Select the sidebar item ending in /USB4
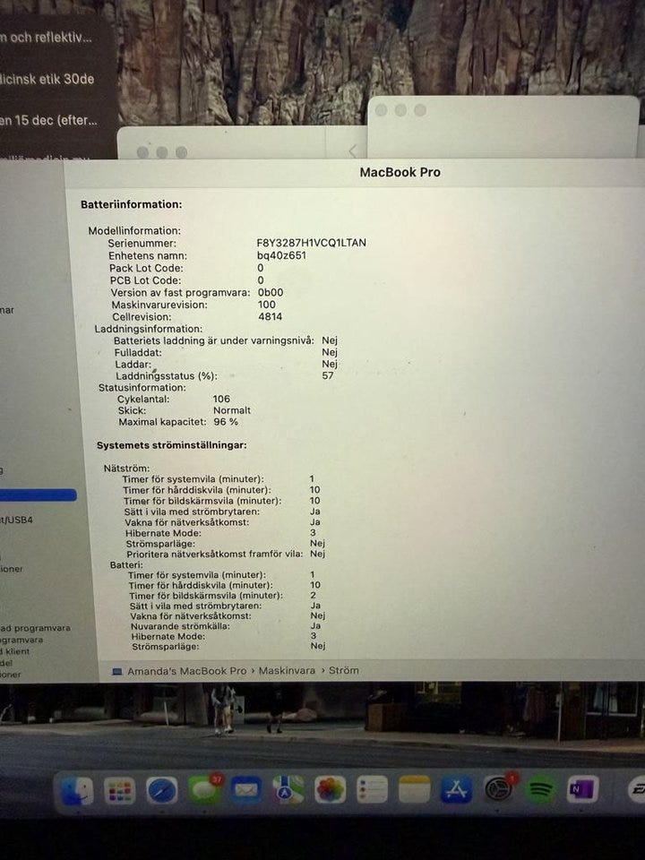This screenshot has width=645, height=860. tap(17, 520)
